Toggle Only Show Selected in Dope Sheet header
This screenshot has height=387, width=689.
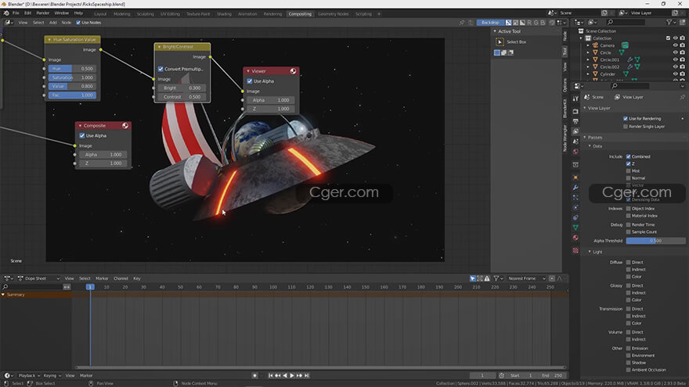click(x=473, y=278)
